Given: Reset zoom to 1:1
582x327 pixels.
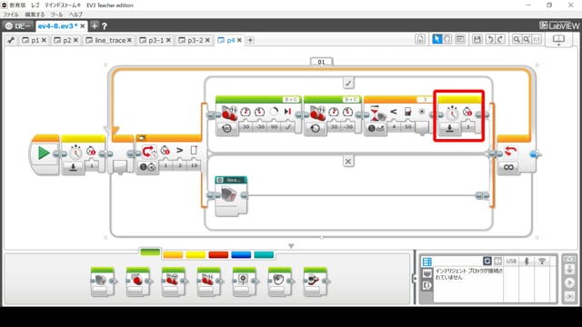Looking at the screenshot, I should pos(537,39).
